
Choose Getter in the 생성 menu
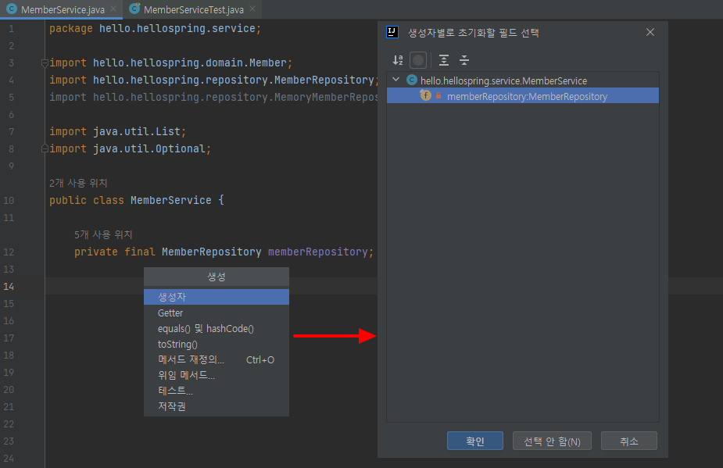(x=217, y=313)
